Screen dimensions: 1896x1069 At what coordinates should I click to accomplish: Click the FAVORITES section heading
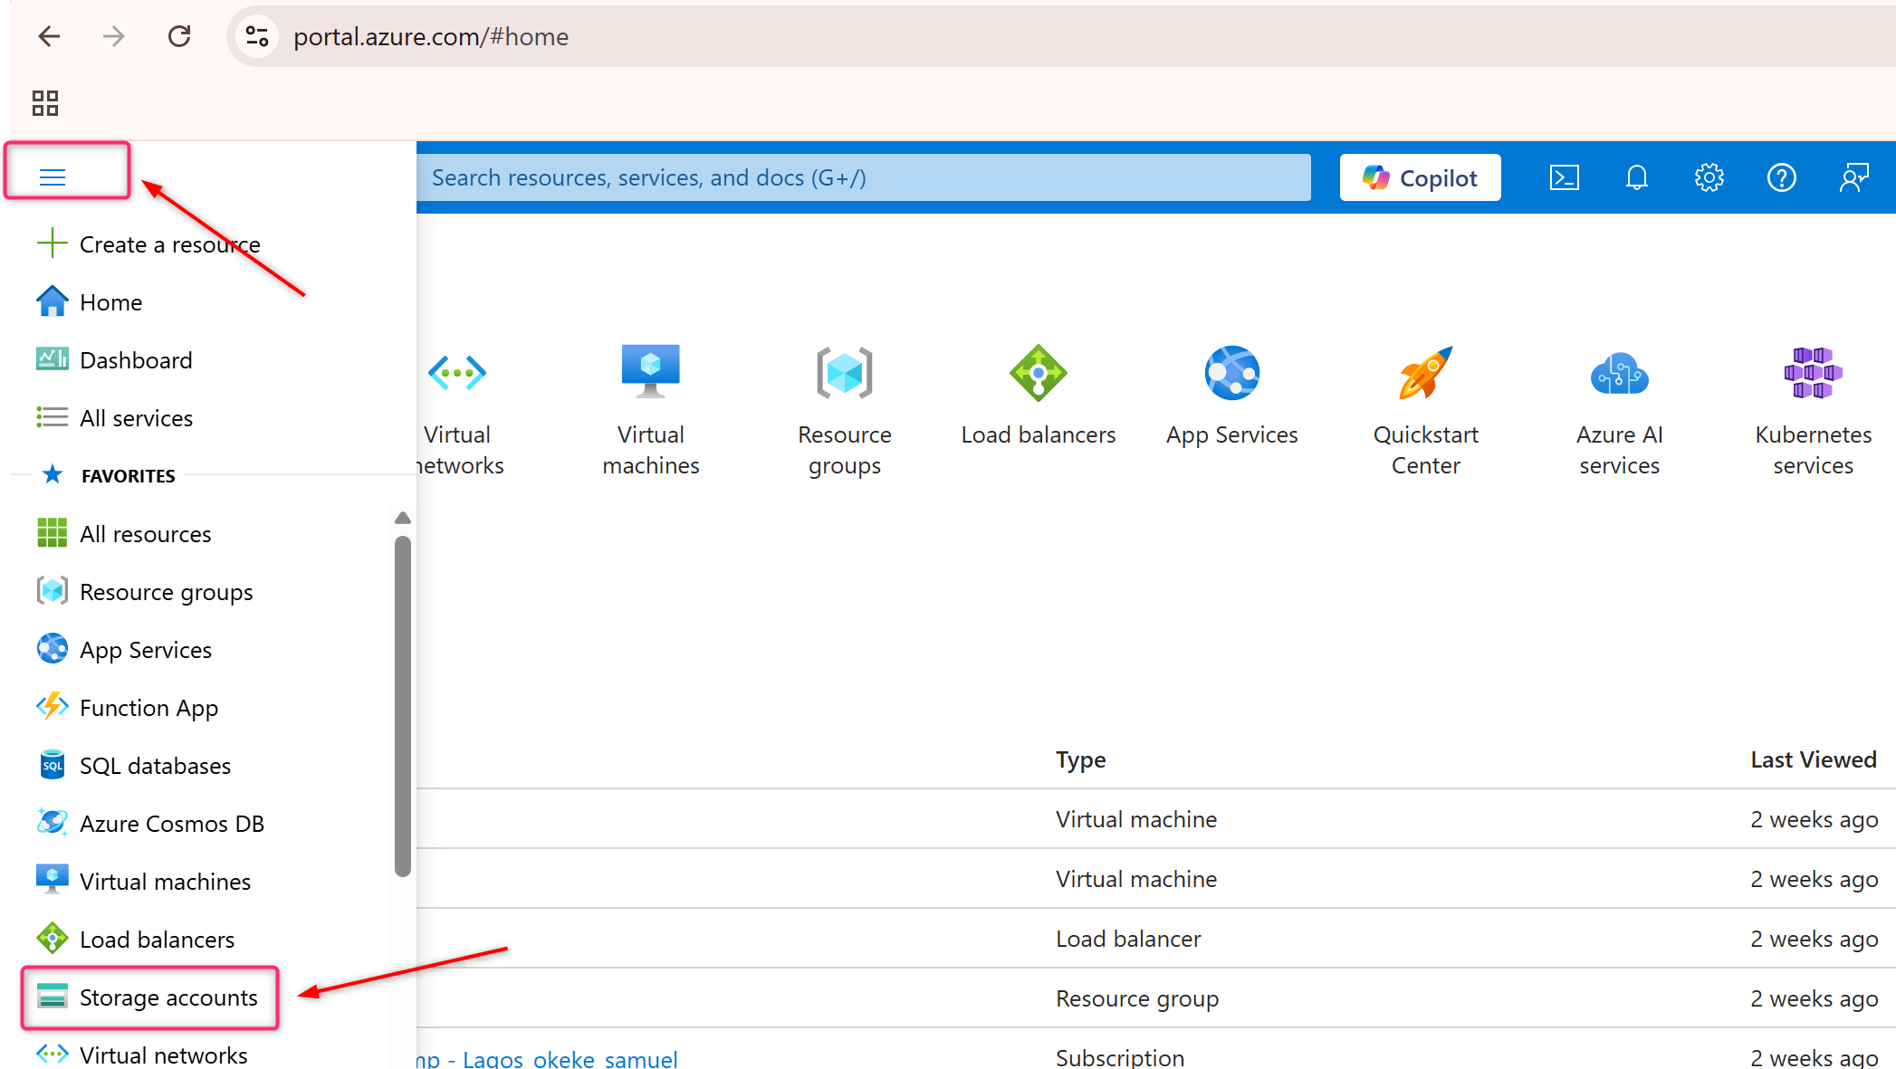pyautogui.click(x=129, y=476)
